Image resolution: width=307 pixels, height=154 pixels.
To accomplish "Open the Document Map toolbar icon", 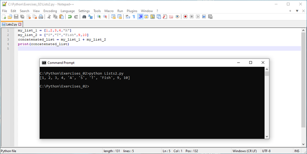I will 153,17.
